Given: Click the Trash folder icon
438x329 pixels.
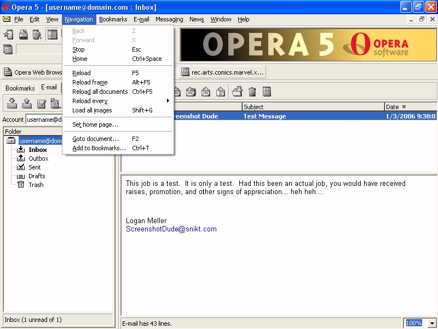Looking at the screenshot, I should click(x=21, y=184).
